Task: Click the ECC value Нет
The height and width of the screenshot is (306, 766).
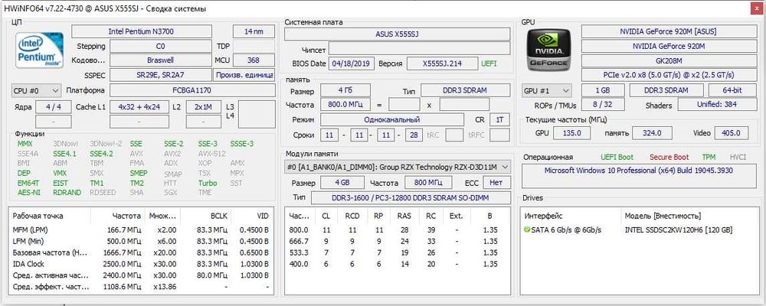Action: (497, 183)
